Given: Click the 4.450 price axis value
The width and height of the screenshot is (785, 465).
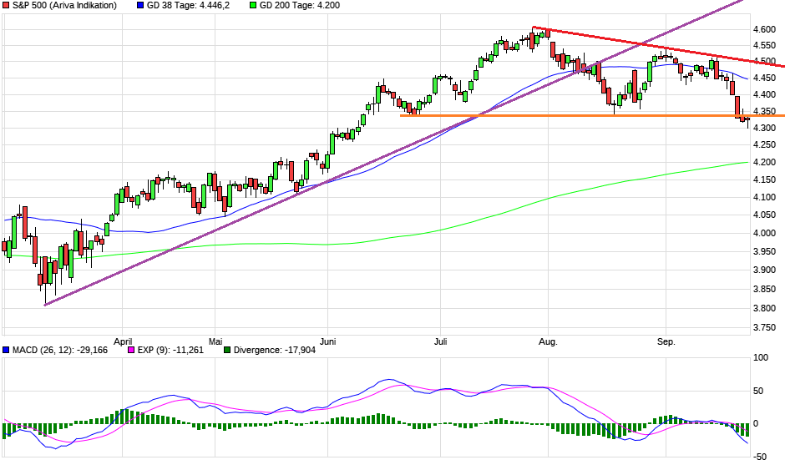Looking at the screenshot, I should click(764, 78).
